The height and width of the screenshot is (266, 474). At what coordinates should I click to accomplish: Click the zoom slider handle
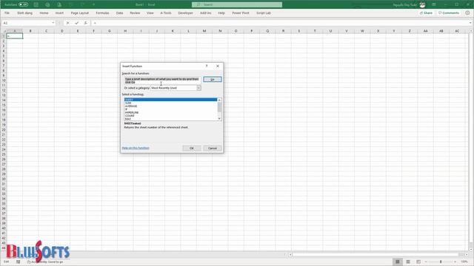[441, 262]
